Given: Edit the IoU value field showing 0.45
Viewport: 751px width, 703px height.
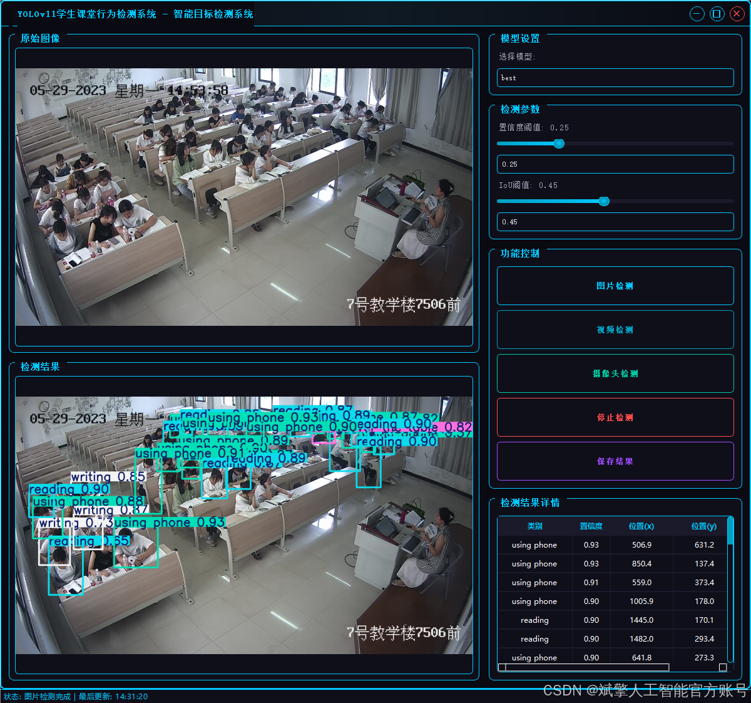Looking at the screenshot, I should tap(615, 222).
